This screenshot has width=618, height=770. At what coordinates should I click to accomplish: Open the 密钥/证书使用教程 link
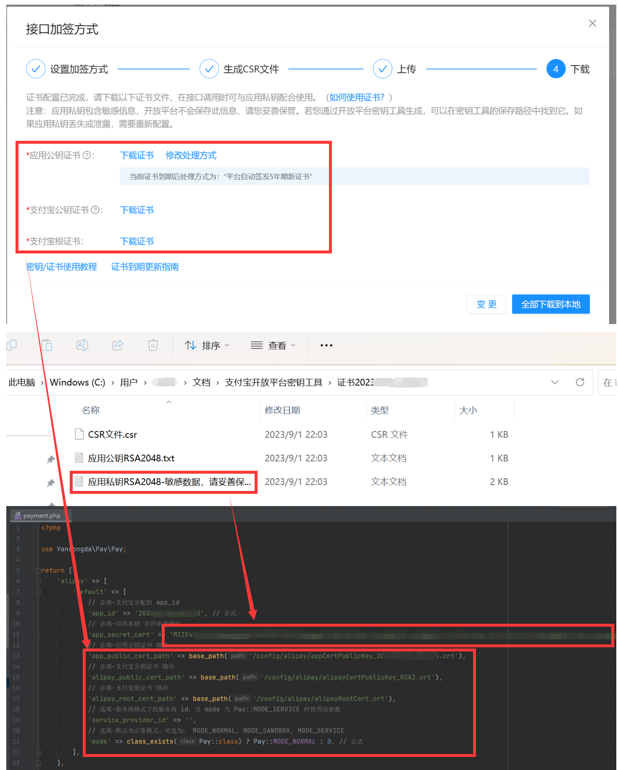pos(61,267)
